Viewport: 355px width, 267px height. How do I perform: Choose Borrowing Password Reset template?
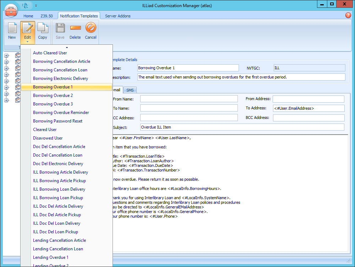[57, 121]
